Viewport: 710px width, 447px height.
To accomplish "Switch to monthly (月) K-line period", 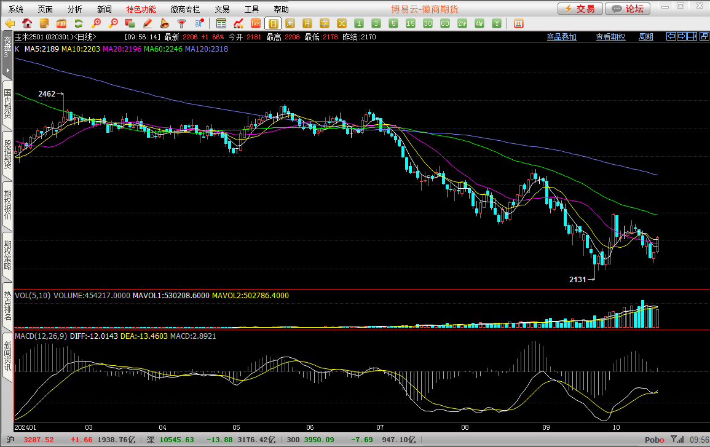I will (x=307, y=23).
